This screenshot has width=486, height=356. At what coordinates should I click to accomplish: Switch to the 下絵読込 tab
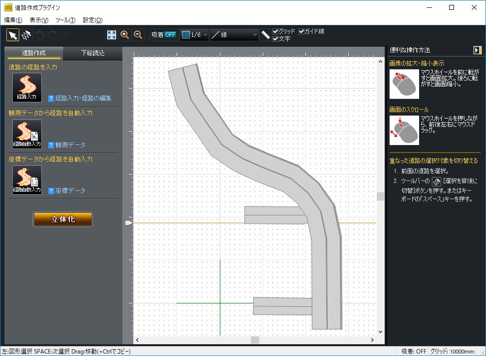92,53
